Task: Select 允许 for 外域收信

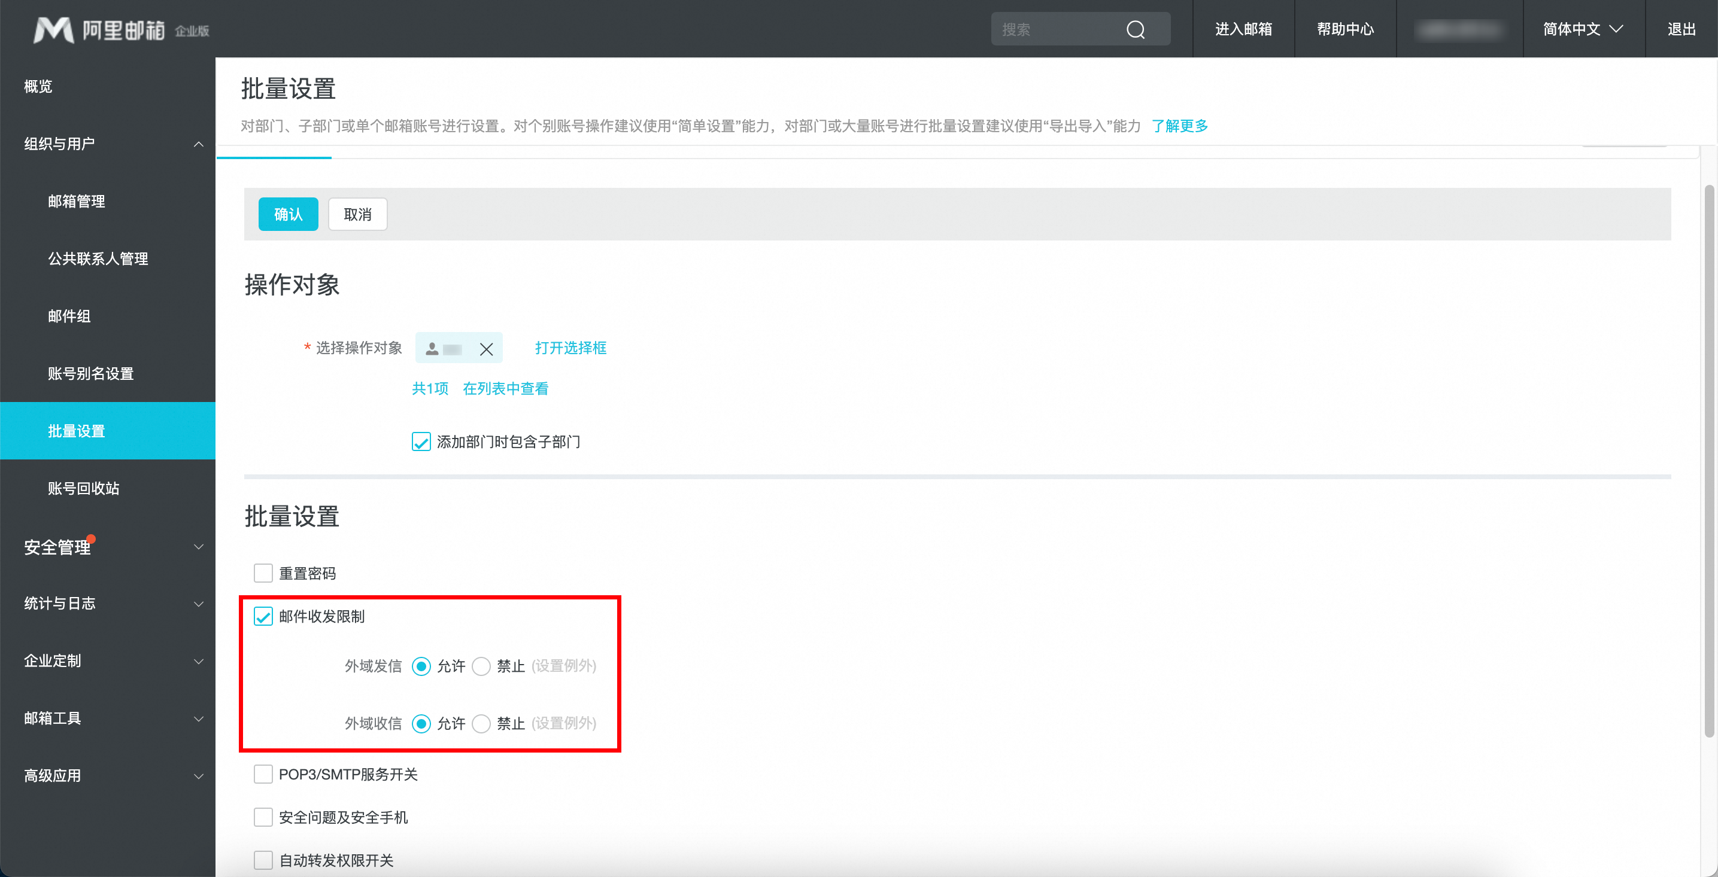Action: pos(421,723)
